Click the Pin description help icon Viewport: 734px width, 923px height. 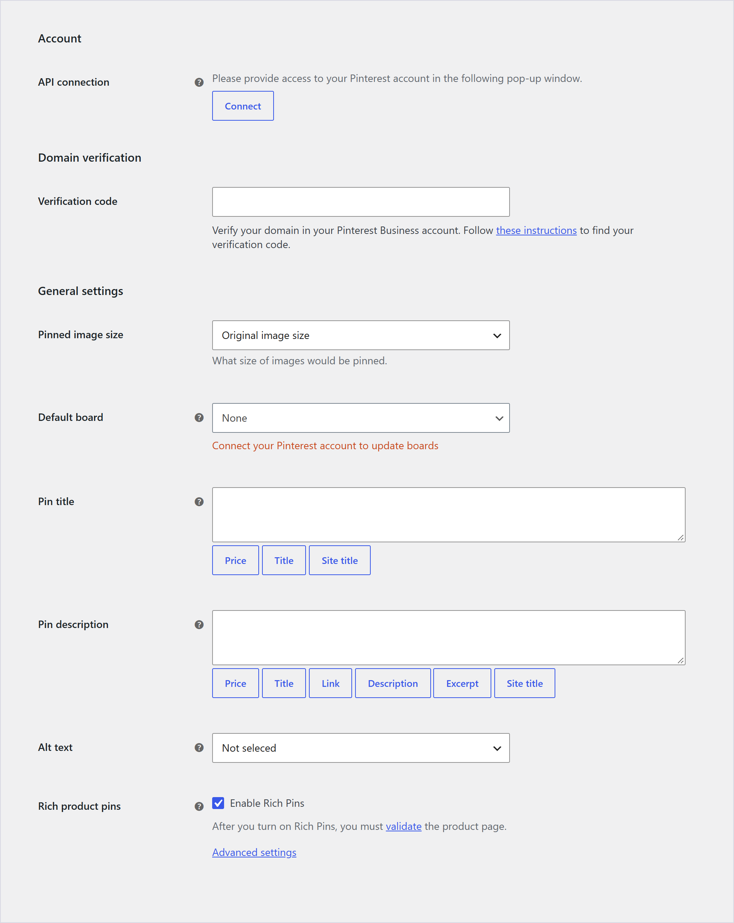pyautogui.click(x=199, y=625)
